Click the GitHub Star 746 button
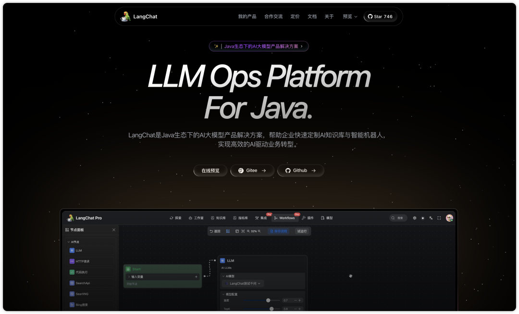Screen dimensions: 519x314 pos(380,16)
